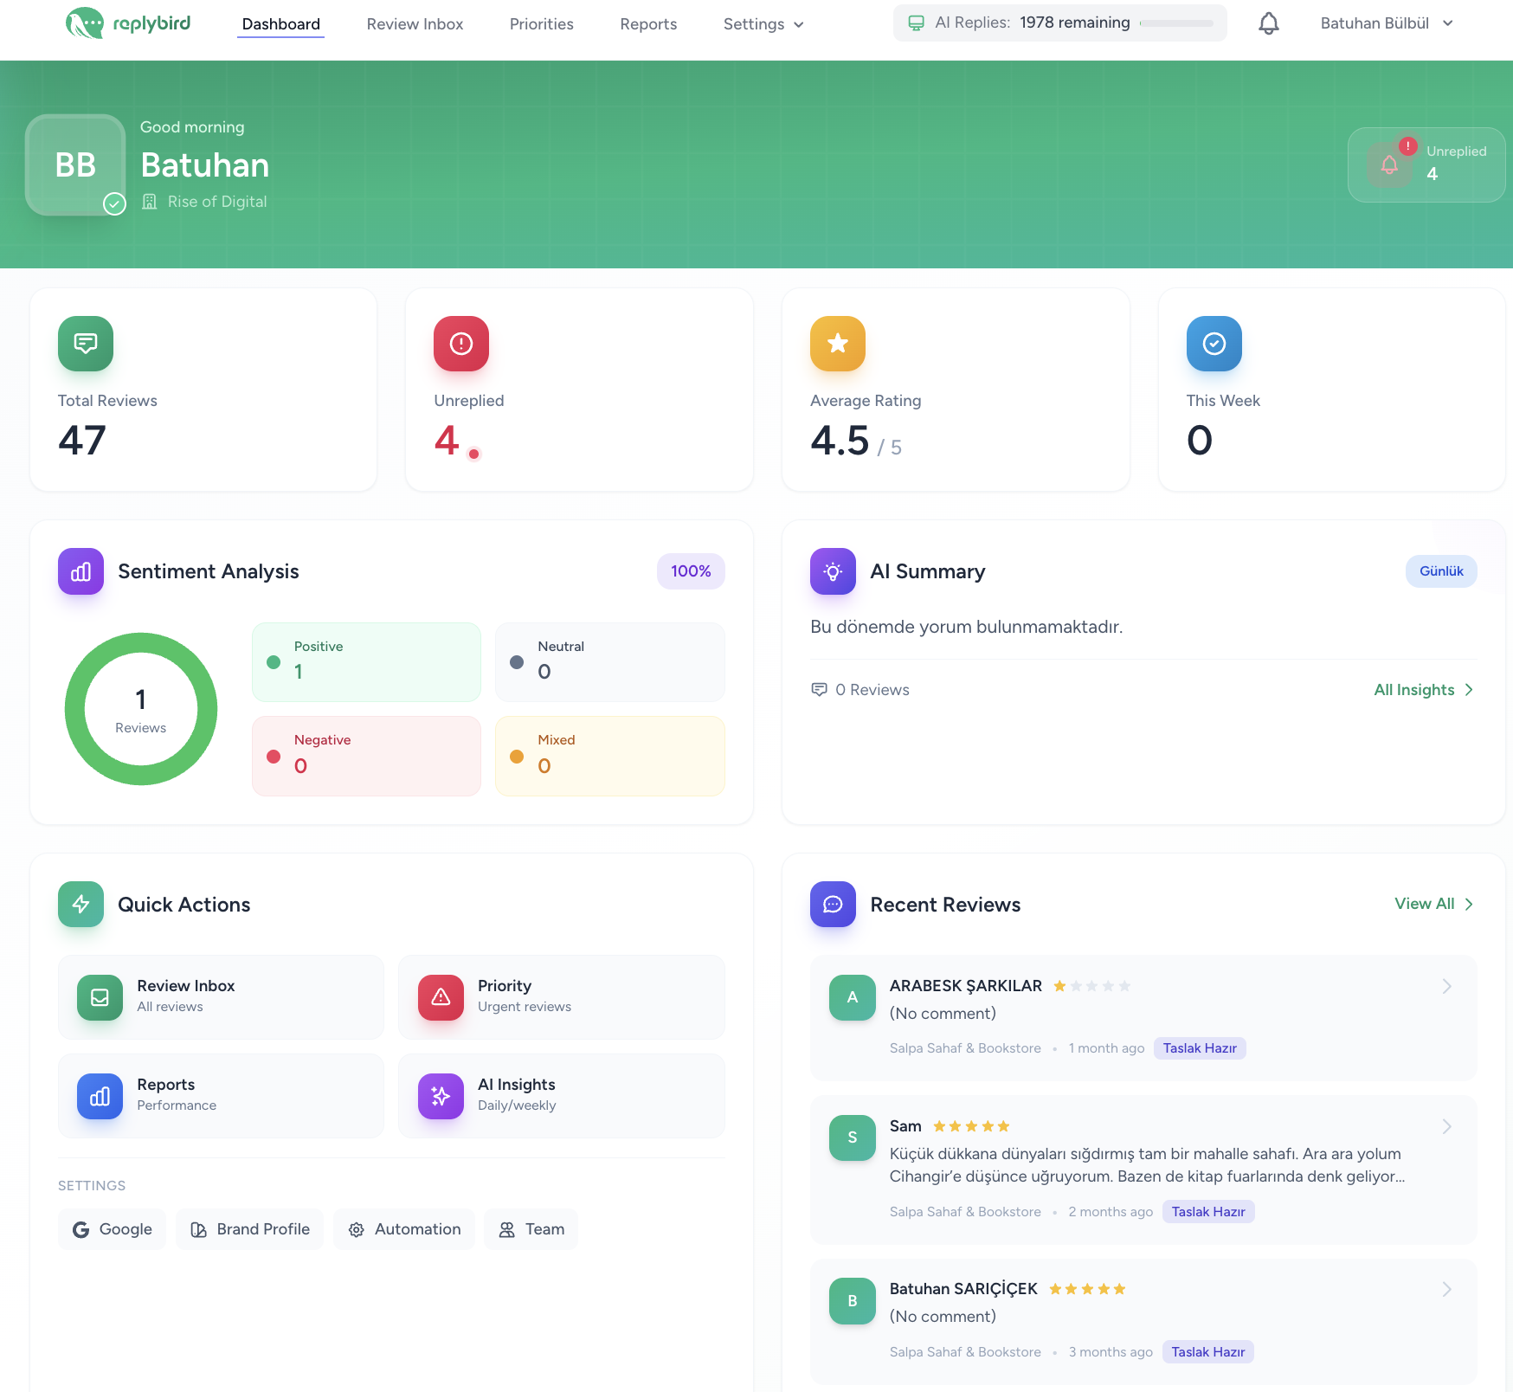
Task: Expand the Settings navigation dropdown
Action: tap(763, 24)
